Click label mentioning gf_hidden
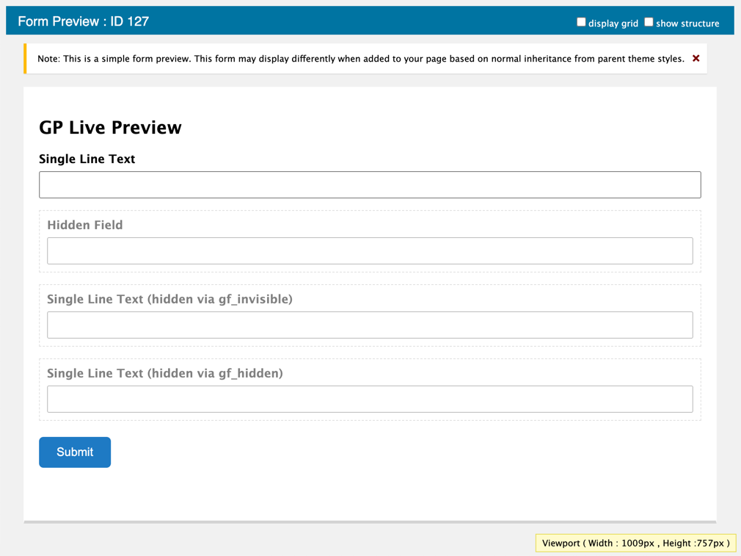Image resolution: width=741 pixels, height=556 pixels. (x=165, y=373)
